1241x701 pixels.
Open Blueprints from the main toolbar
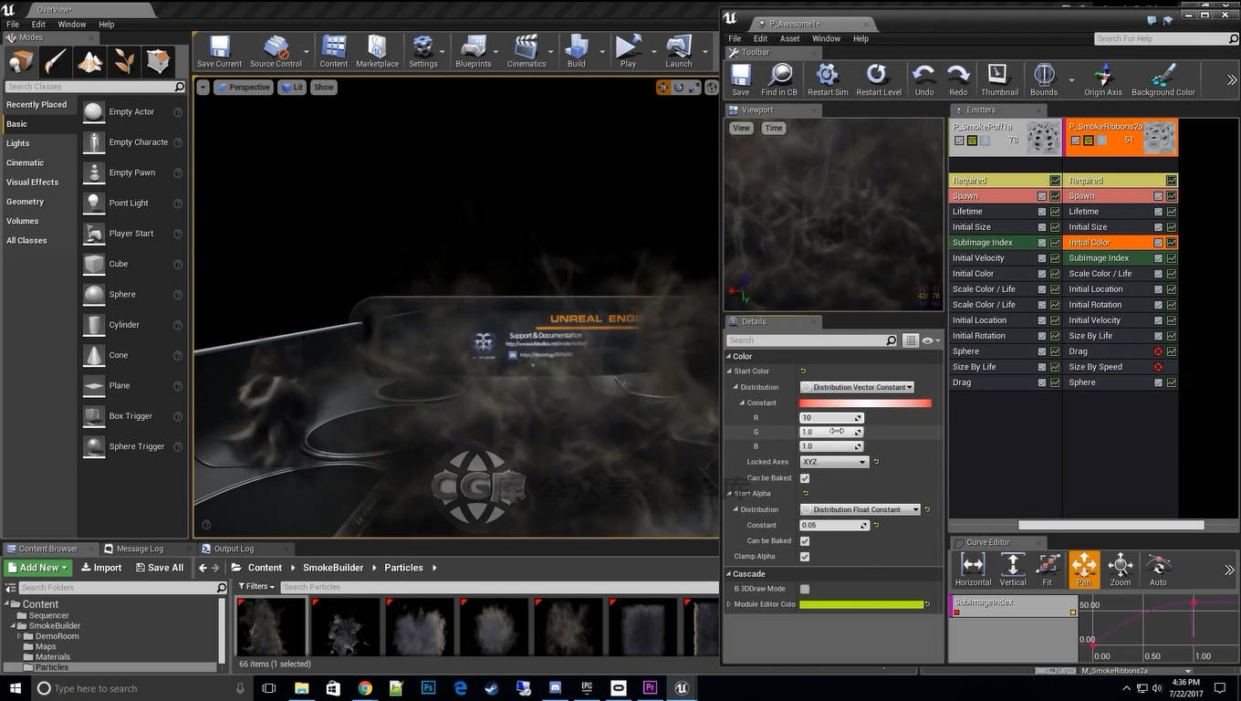[x=473, y=51]
